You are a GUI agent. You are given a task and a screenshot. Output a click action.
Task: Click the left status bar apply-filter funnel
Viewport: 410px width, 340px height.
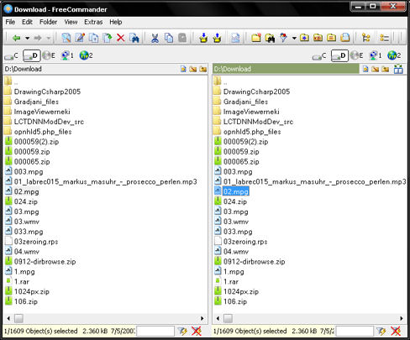click(183, 332)
